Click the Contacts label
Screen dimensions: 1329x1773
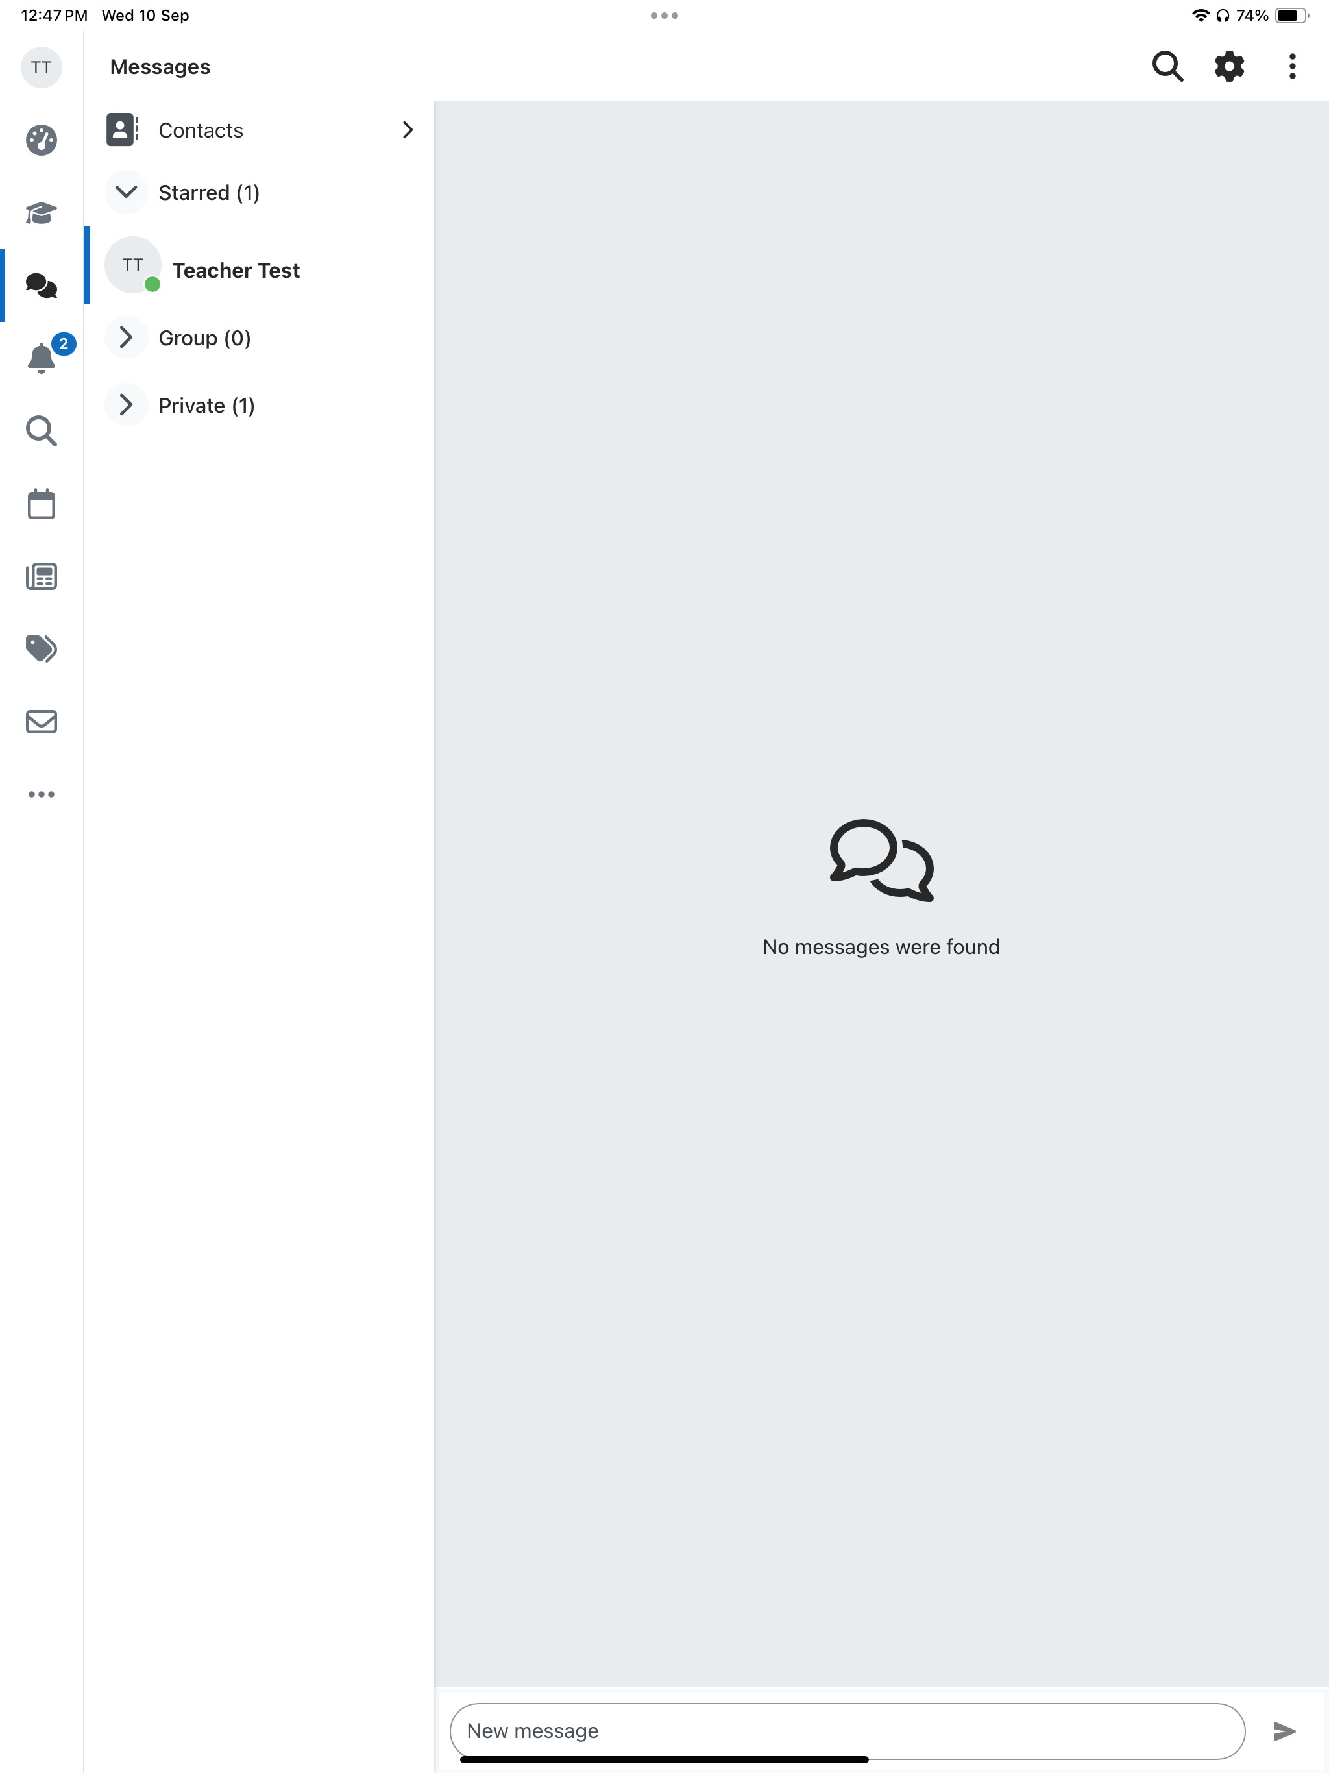point(201,130)
